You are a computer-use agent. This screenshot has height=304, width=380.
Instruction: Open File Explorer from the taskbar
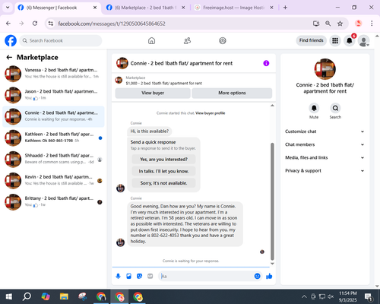tap(64, 296)
